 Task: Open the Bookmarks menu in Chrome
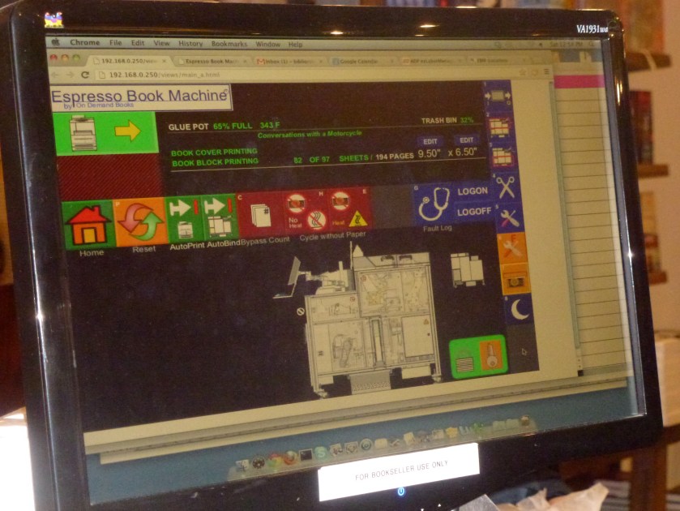pos(229,44)
